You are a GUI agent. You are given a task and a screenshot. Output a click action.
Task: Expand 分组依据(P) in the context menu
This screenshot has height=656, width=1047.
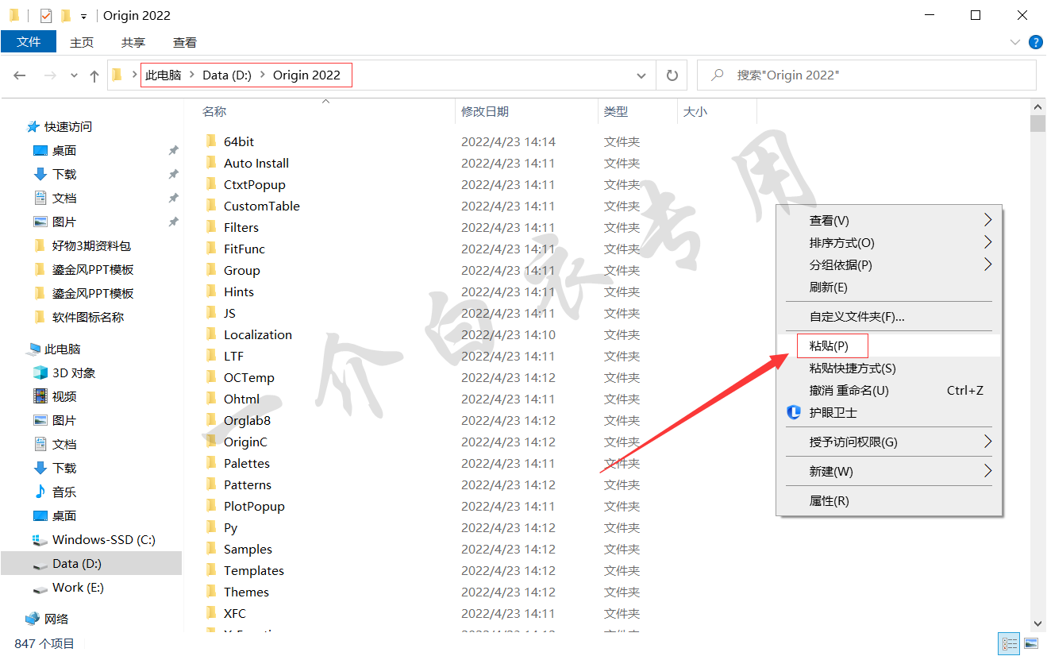click(889, 264)
